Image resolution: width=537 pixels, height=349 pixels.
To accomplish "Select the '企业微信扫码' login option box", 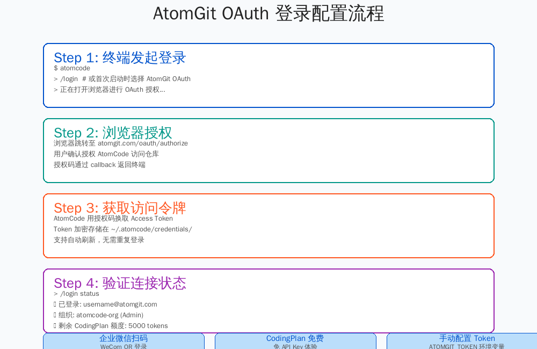I will 124,341.
